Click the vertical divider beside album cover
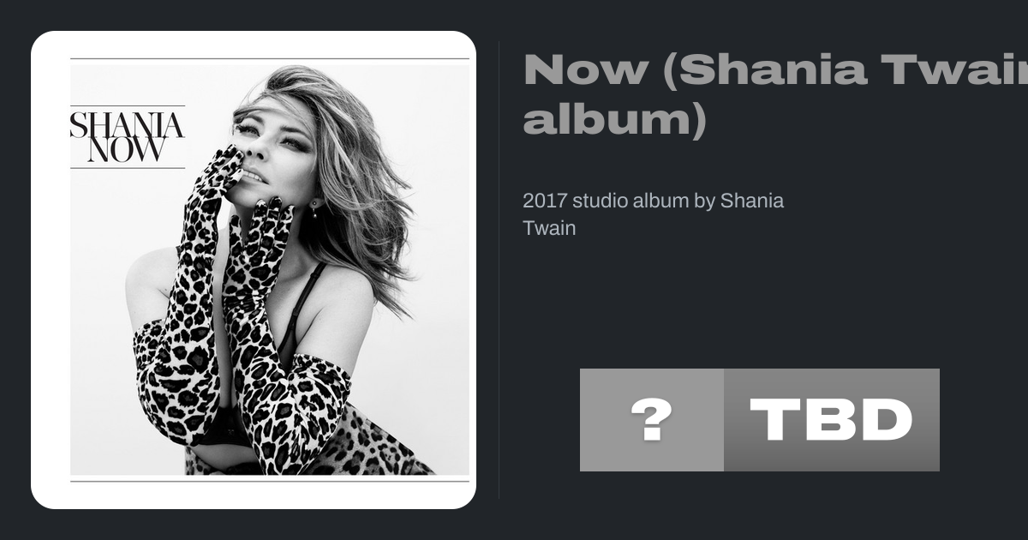Image resolution: width=1028 pixels, height=540 pixels. tap(499, 270)
